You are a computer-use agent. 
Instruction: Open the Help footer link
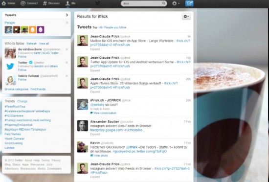point(37,160)
